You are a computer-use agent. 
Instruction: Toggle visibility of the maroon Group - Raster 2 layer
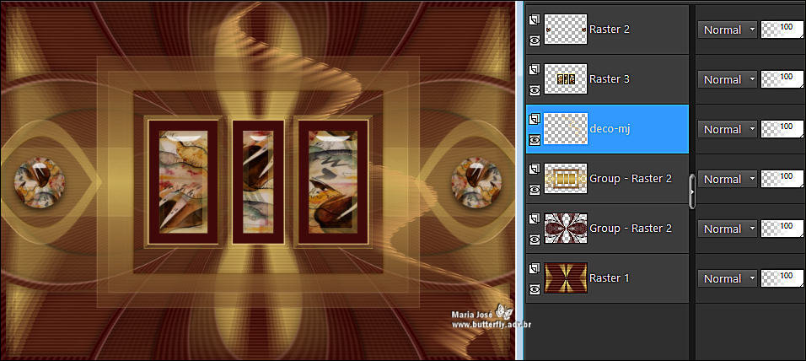click(x=535, y=240)
